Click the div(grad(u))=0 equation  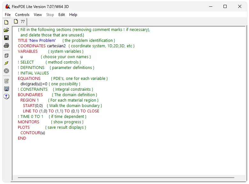click(34, 84)
